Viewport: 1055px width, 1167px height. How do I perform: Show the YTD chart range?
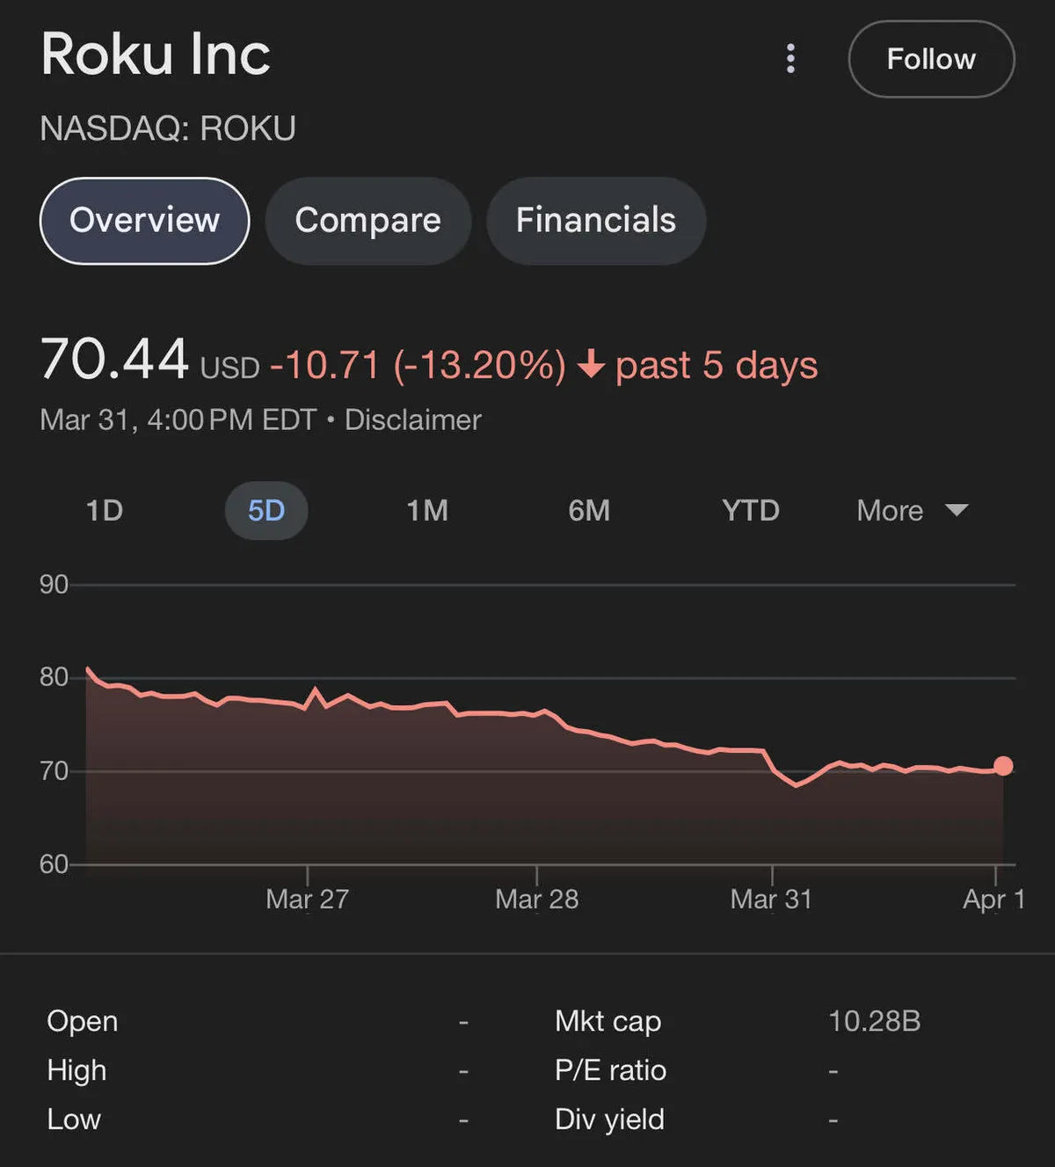751,511
